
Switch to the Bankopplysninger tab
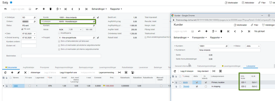pyautogui.click(x=86, y=67)
